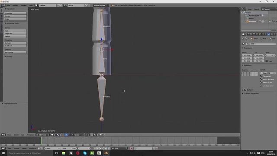Select the Scene item in outliner

248,13
